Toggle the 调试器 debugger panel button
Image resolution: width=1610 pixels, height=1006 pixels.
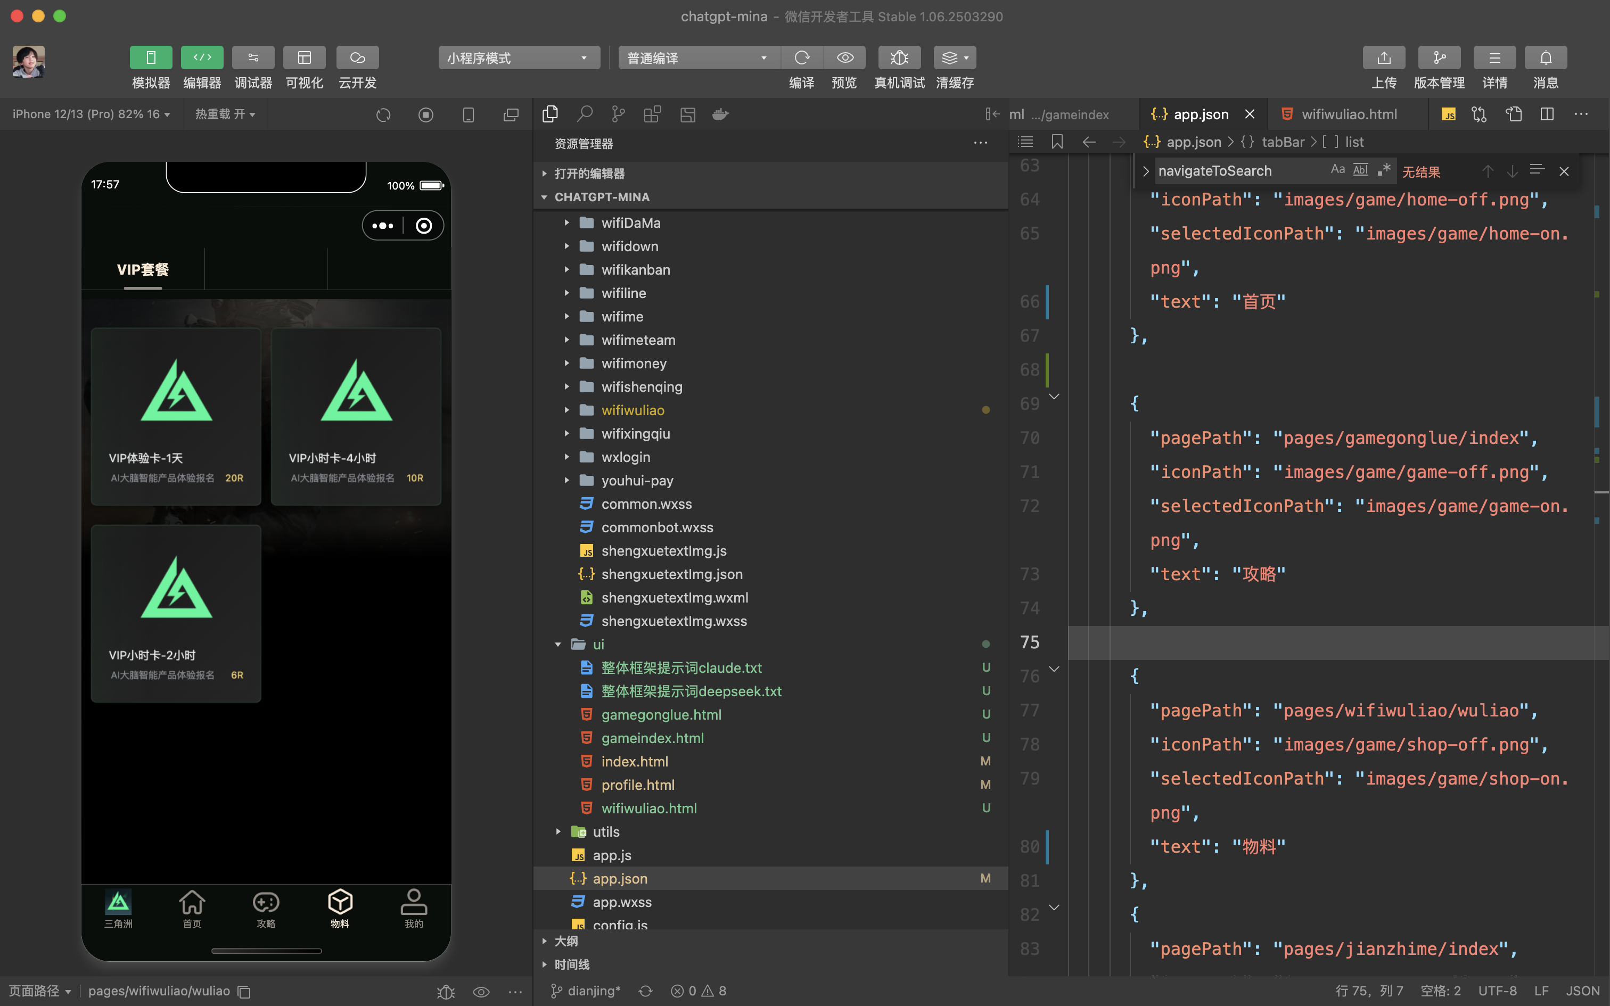click(x=253, y=58)
